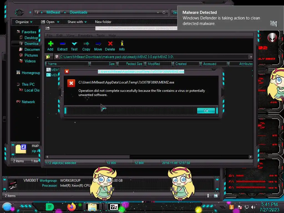This screenshot has height=213, width=284.
Task: Select Documents in the navigation pane
Action: click(x=32, y=49)
